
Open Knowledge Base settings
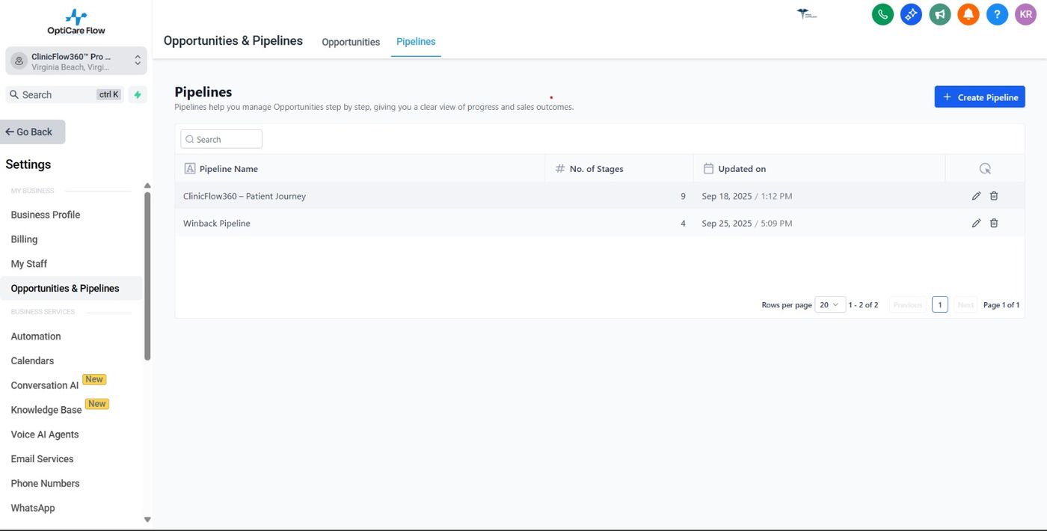coord(46,410)
